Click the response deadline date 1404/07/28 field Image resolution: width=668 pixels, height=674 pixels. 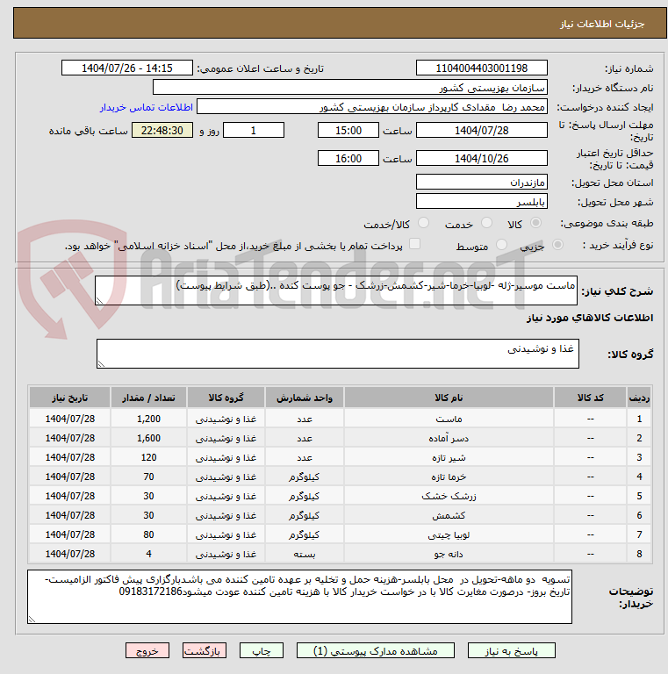click(x=481, y=130)
